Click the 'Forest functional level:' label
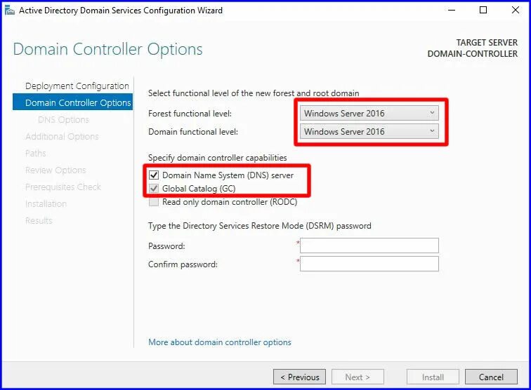Image resolution: width=531 pixels, height=390 pixels. coord(190,114)
